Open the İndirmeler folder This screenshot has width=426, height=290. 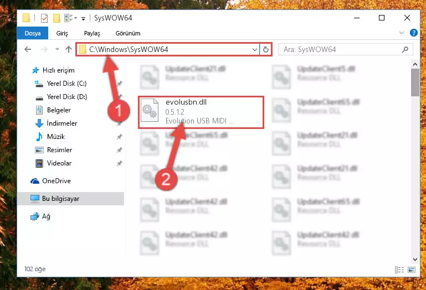57,123
